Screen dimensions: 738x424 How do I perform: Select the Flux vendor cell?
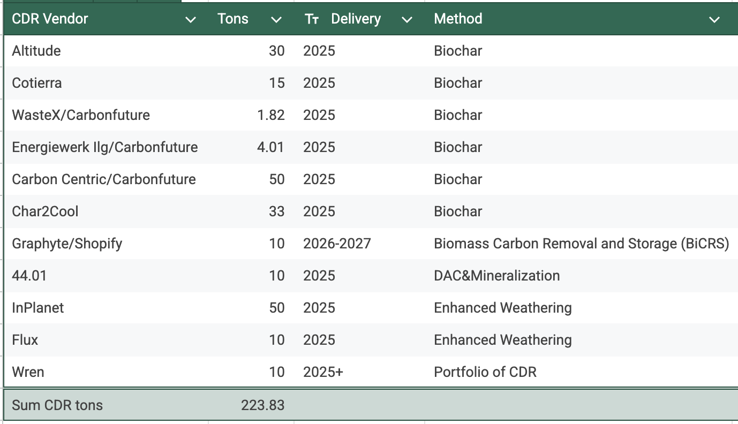pos(106,340)
